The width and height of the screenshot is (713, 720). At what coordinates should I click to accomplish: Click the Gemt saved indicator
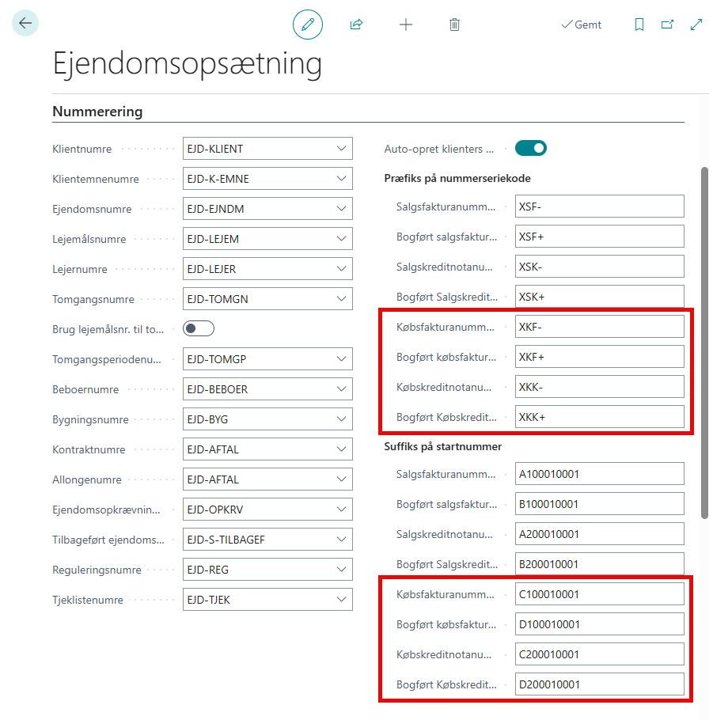(x=581, y=25)
